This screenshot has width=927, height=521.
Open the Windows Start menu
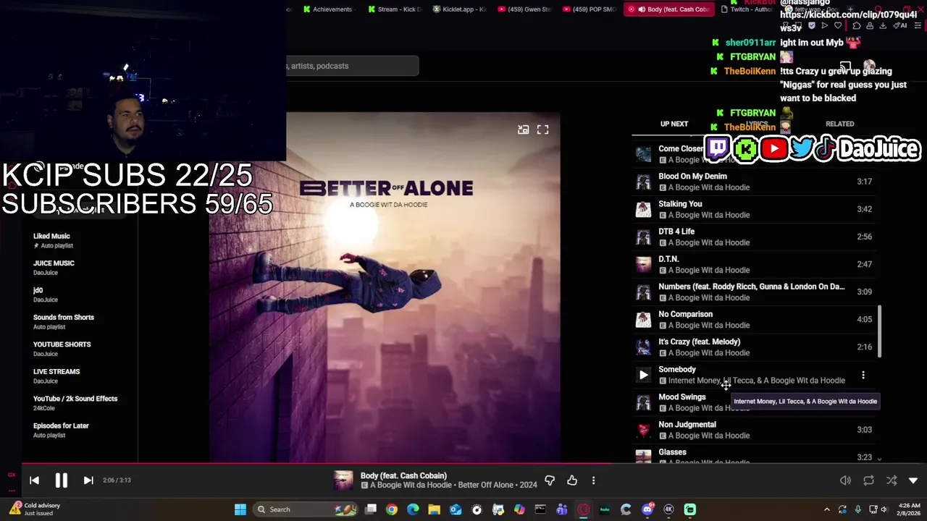pyautogui.click(x=240, y=509)
